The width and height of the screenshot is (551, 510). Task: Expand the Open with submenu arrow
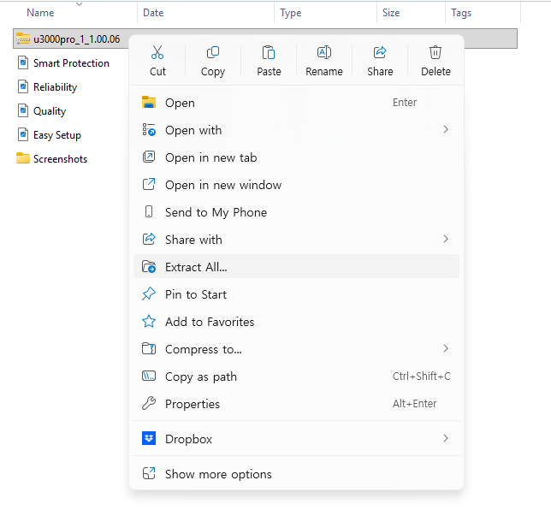point(446,129)
